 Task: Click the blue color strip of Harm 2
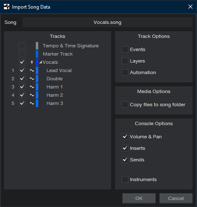tap(37, 95)
